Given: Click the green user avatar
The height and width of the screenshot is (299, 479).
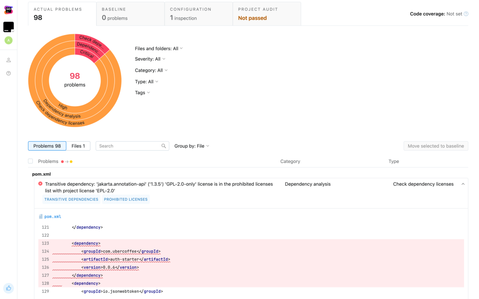Looking at the screenshot, I should 8,40.
